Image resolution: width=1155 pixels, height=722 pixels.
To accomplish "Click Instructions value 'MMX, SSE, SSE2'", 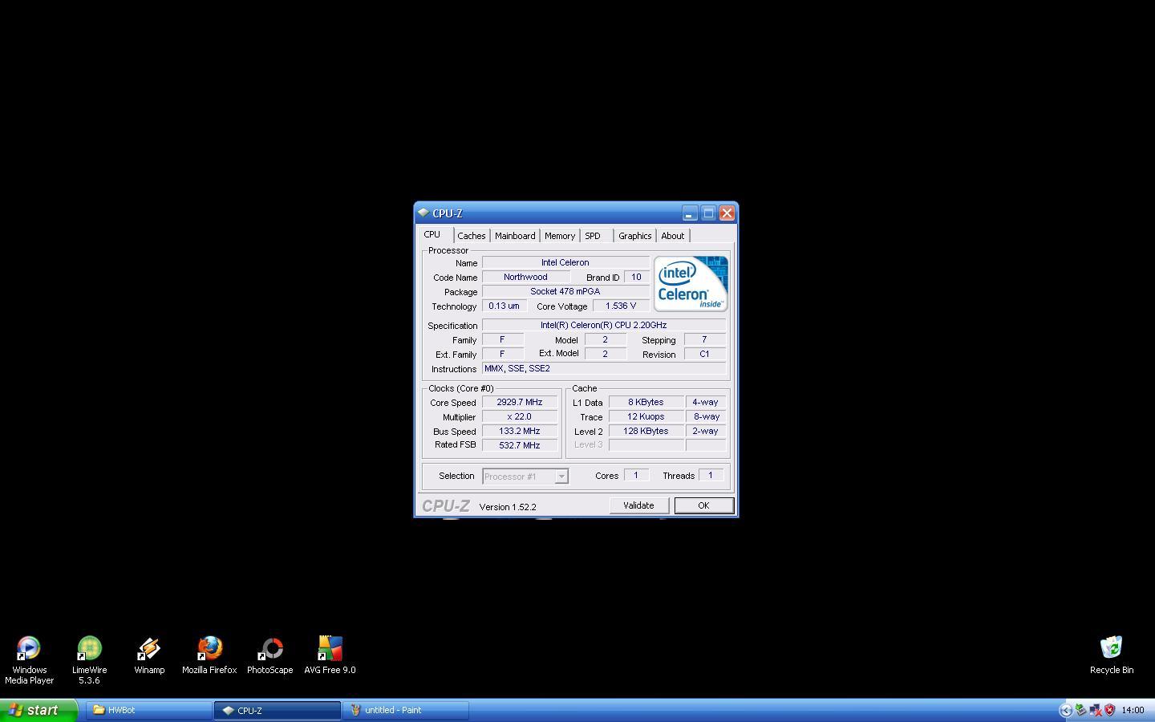I will tap(604, 368).
